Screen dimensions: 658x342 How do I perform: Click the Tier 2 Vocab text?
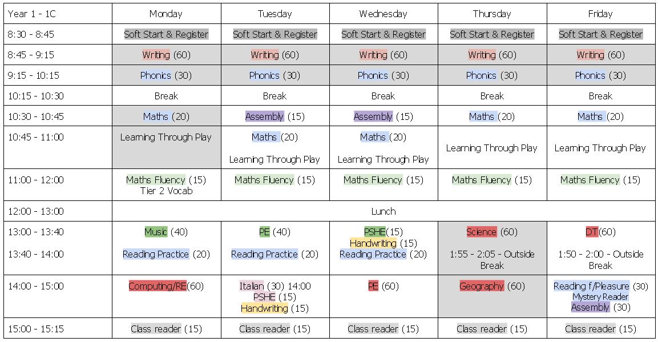166,191
